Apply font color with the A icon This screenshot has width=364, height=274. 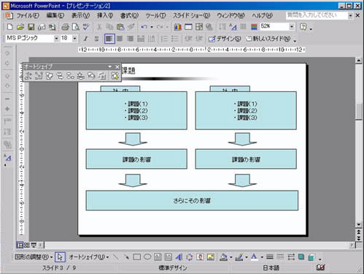coord(254,256)
